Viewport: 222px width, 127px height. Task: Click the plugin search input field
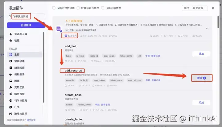point(26,16)
